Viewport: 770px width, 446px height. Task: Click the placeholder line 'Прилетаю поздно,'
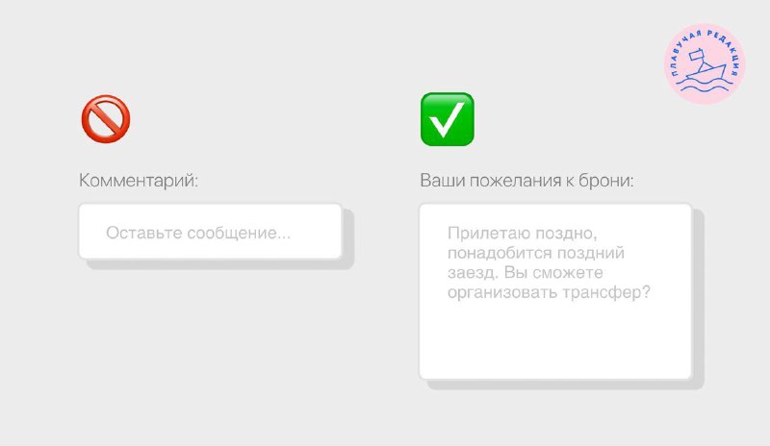click(523, 233)
